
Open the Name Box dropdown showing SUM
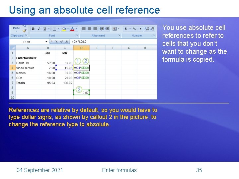[46, 42]
